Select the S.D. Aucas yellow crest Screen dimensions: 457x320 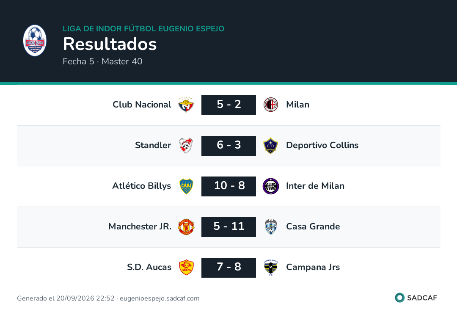click(x=186, y=268)
